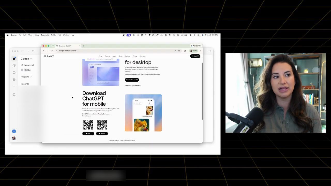The height and width of the screenshot is (186, 331).
Task: Click the date and time in menu bar
Action: tap(212, 35)
